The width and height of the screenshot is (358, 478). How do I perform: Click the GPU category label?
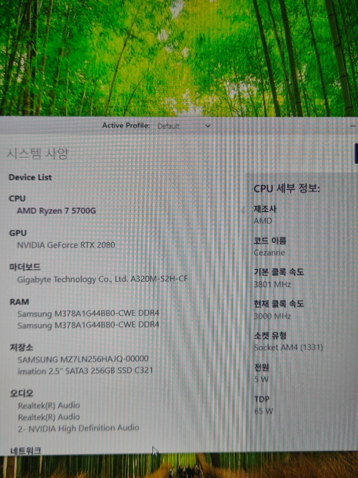pos(18,233)
